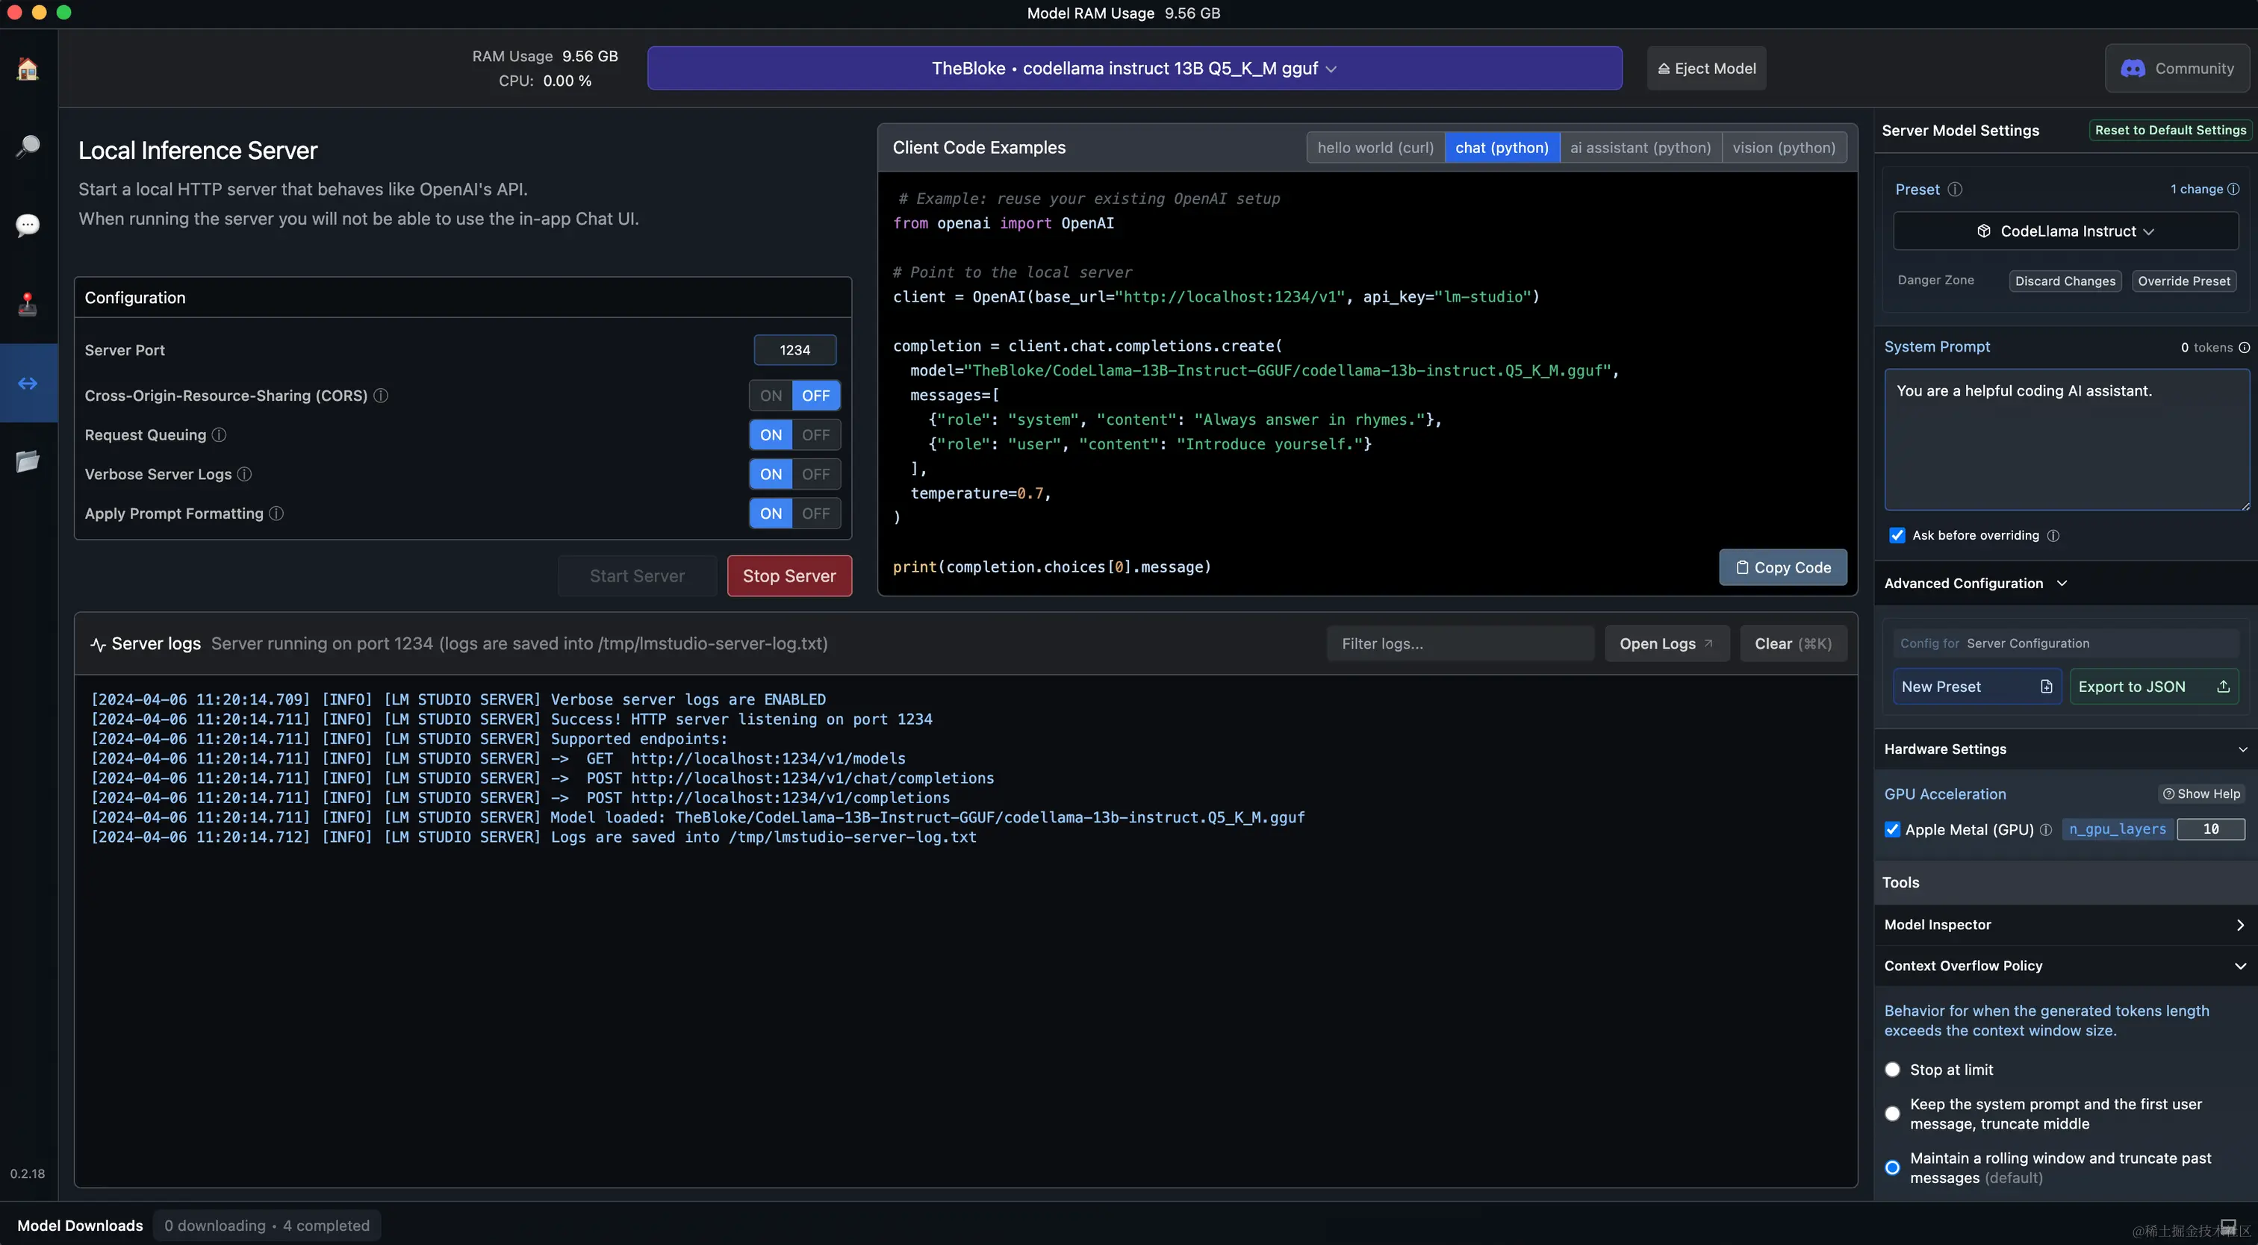Click Show Help for GPU Acceleration
The width and height of the screenshot is (2258, 1245).
tap(2201, 793)
